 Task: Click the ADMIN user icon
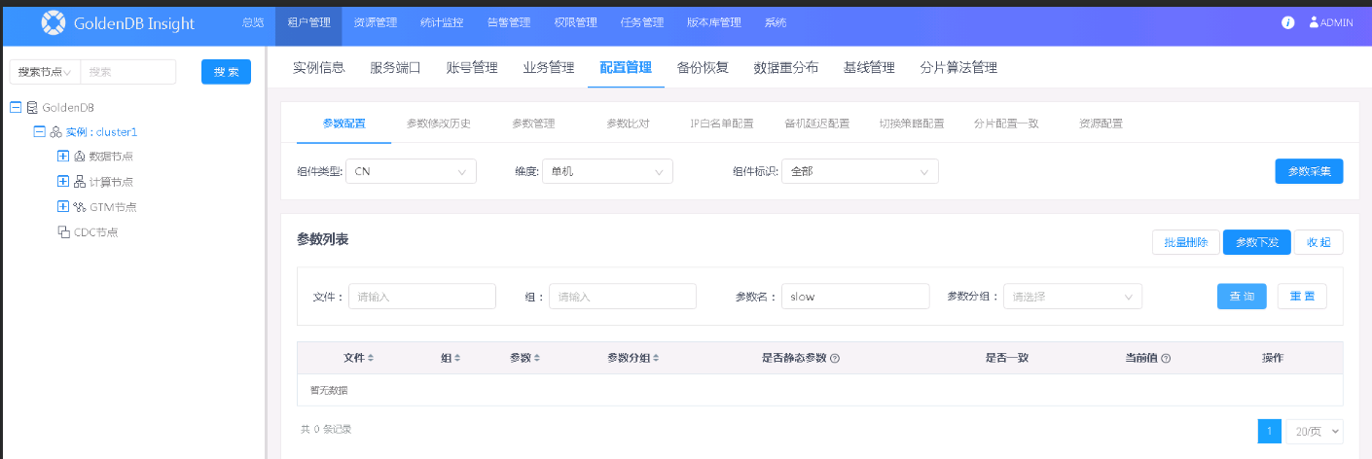pos(1314,21)
